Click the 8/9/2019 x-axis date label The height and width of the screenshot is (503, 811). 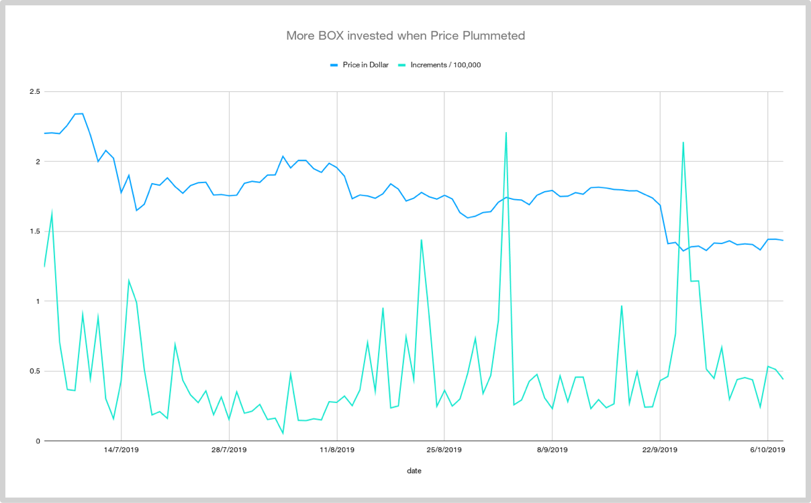pos(552,450)
